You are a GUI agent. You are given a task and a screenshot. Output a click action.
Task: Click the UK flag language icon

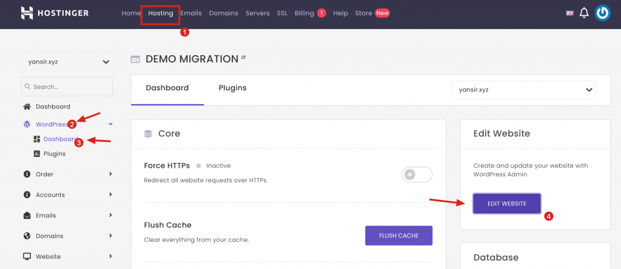click(x=569, y=13)
